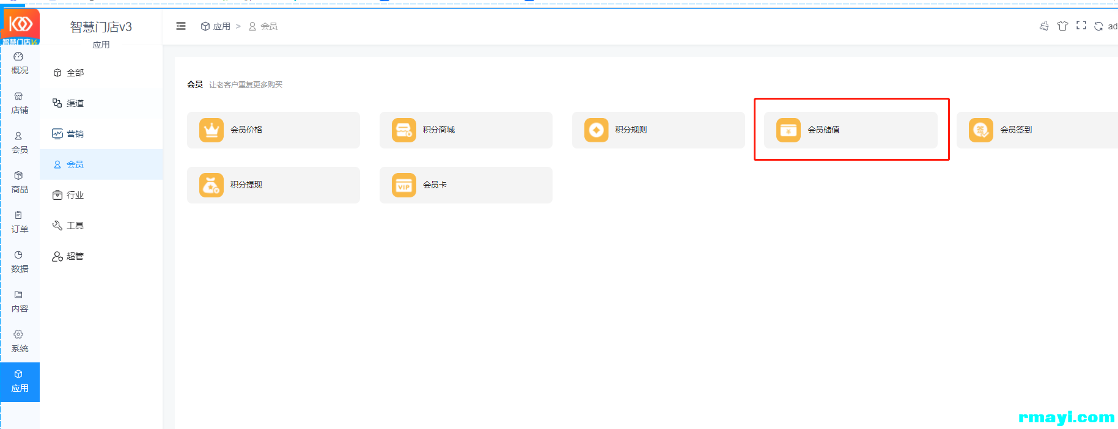
Task: Click the 会员 breadcrumb item
Action: click(x=263, y=26)
